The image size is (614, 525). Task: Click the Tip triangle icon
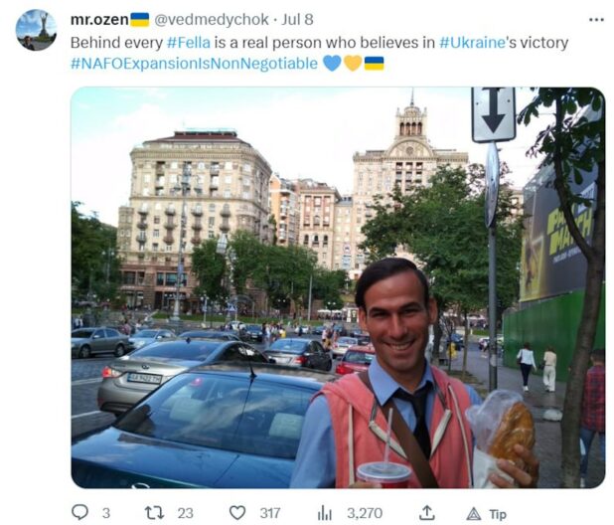(474, 513)
